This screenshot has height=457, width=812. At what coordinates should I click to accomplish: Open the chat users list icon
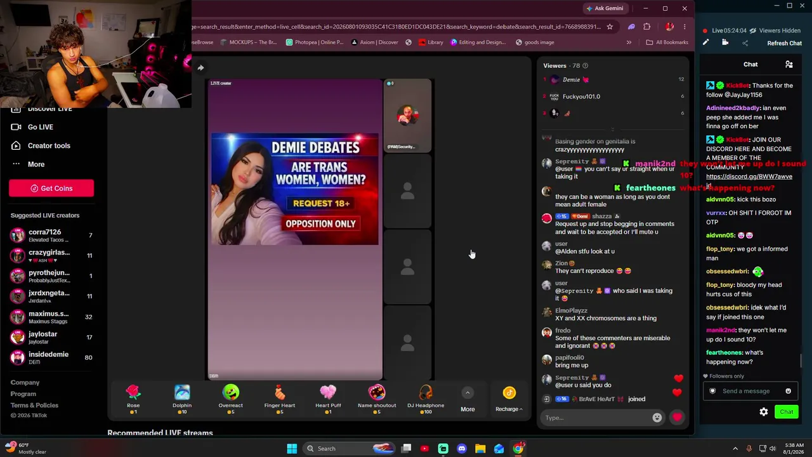pos(789,64)
